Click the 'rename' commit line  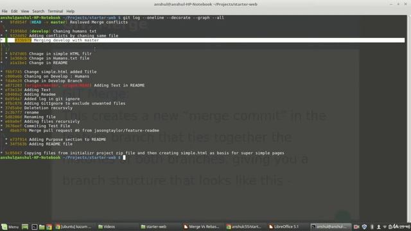point(31,112)
